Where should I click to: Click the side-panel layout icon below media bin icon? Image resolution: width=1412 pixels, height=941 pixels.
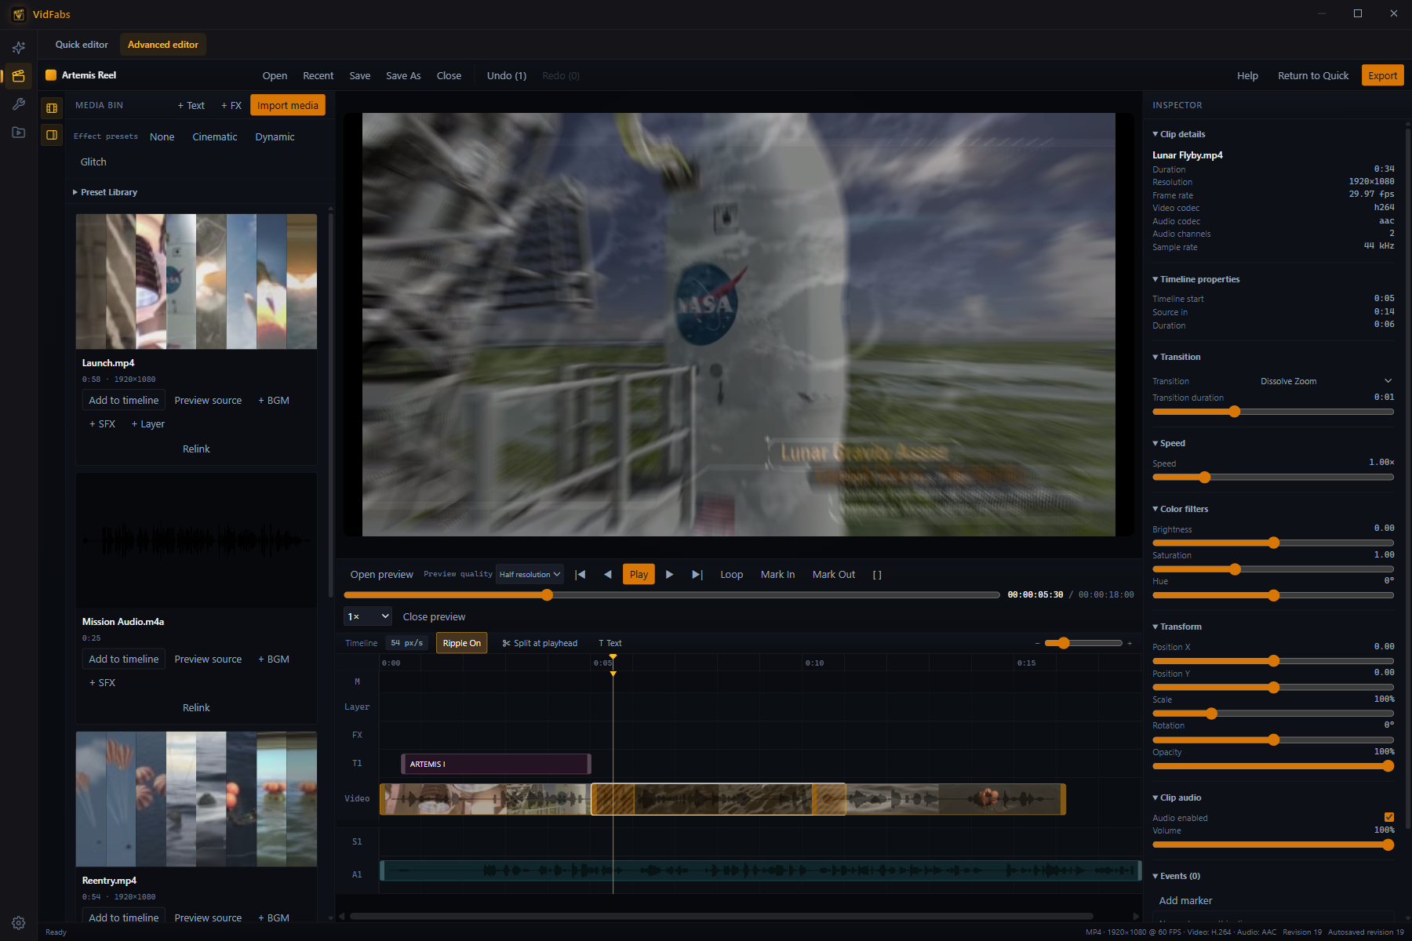point(52,135)
